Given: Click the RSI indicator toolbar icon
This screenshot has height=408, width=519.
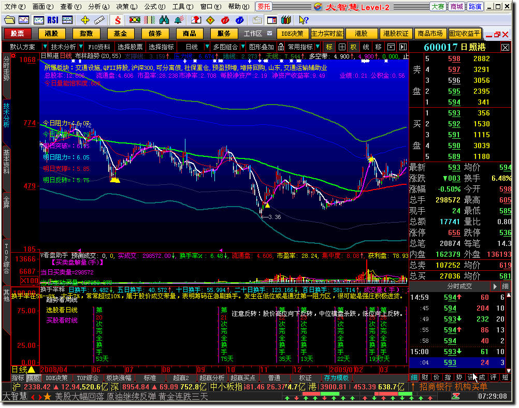Looking at the screenshot, I should [53, 20].
